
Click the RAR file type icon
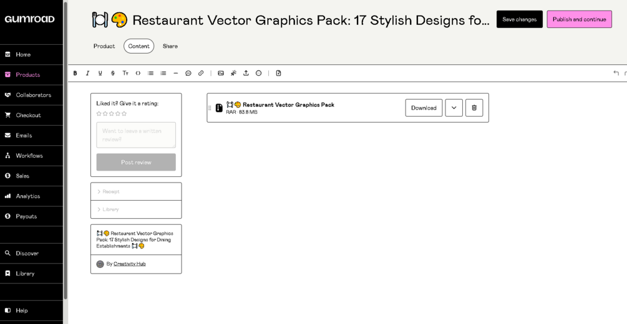(219, 108)
